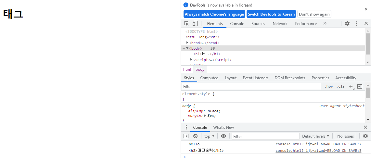371x158 pixels.
Task: Select the Elements tab
Action: 215,24
